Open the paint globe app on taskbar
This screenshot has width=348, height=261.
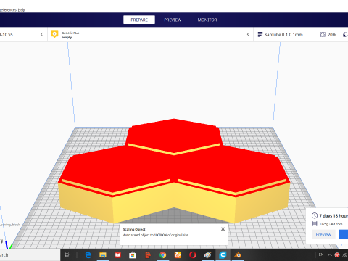point(207,254)
